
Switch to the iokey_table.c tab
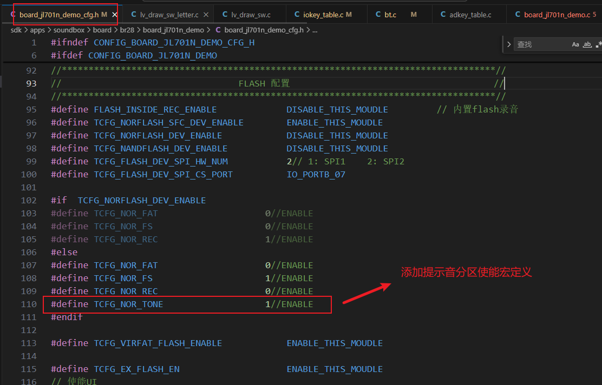click(x=327, y=15)
